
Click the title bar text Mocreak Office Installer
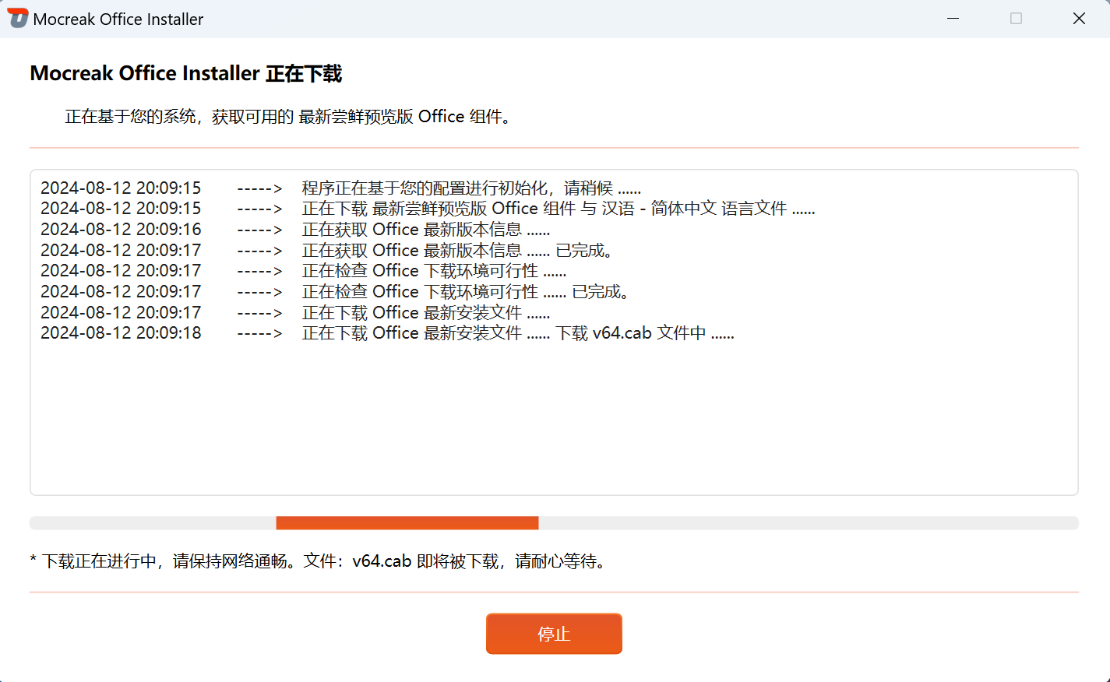point(118,19)
